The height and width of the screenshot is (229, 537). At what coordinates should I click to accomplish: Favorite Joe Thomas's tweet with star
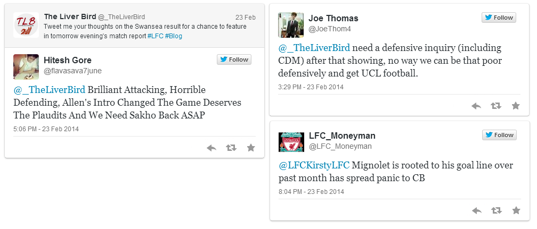coord(516,106)
